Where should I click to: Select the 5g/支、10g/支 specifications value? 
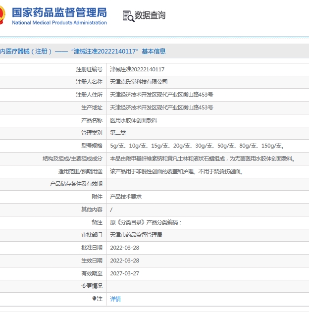tap(197, 146)
